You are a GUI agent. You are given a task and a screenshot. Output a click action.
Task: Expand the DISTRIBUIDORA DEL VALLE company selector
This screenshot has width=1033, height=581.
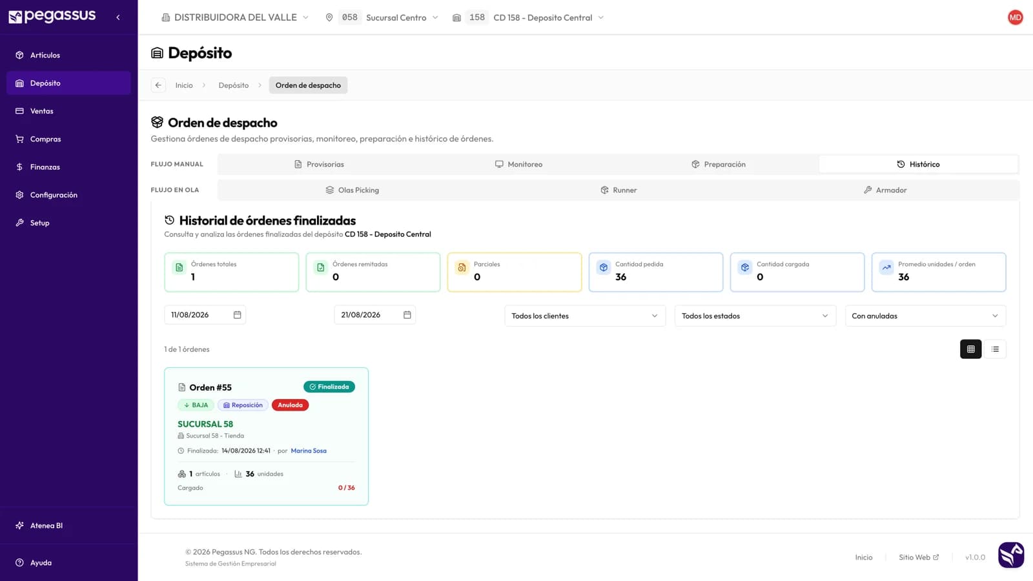235,17
